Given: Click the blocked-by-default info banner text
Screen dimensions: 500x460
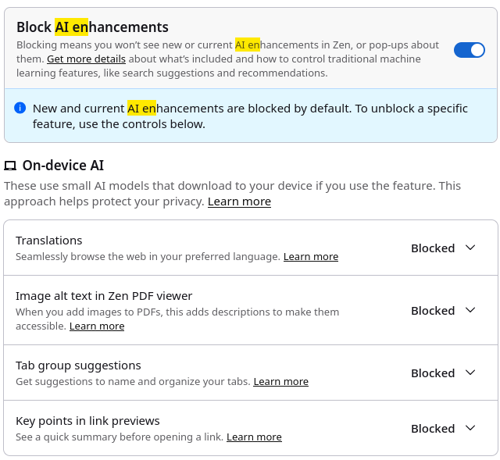Looking at the screenshot, I should coord(250,116).
